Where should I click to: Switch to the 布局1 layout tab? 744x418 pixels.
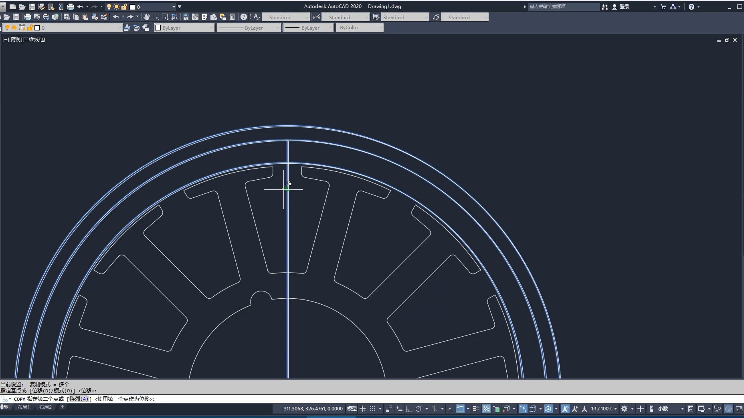coord(23,407)
